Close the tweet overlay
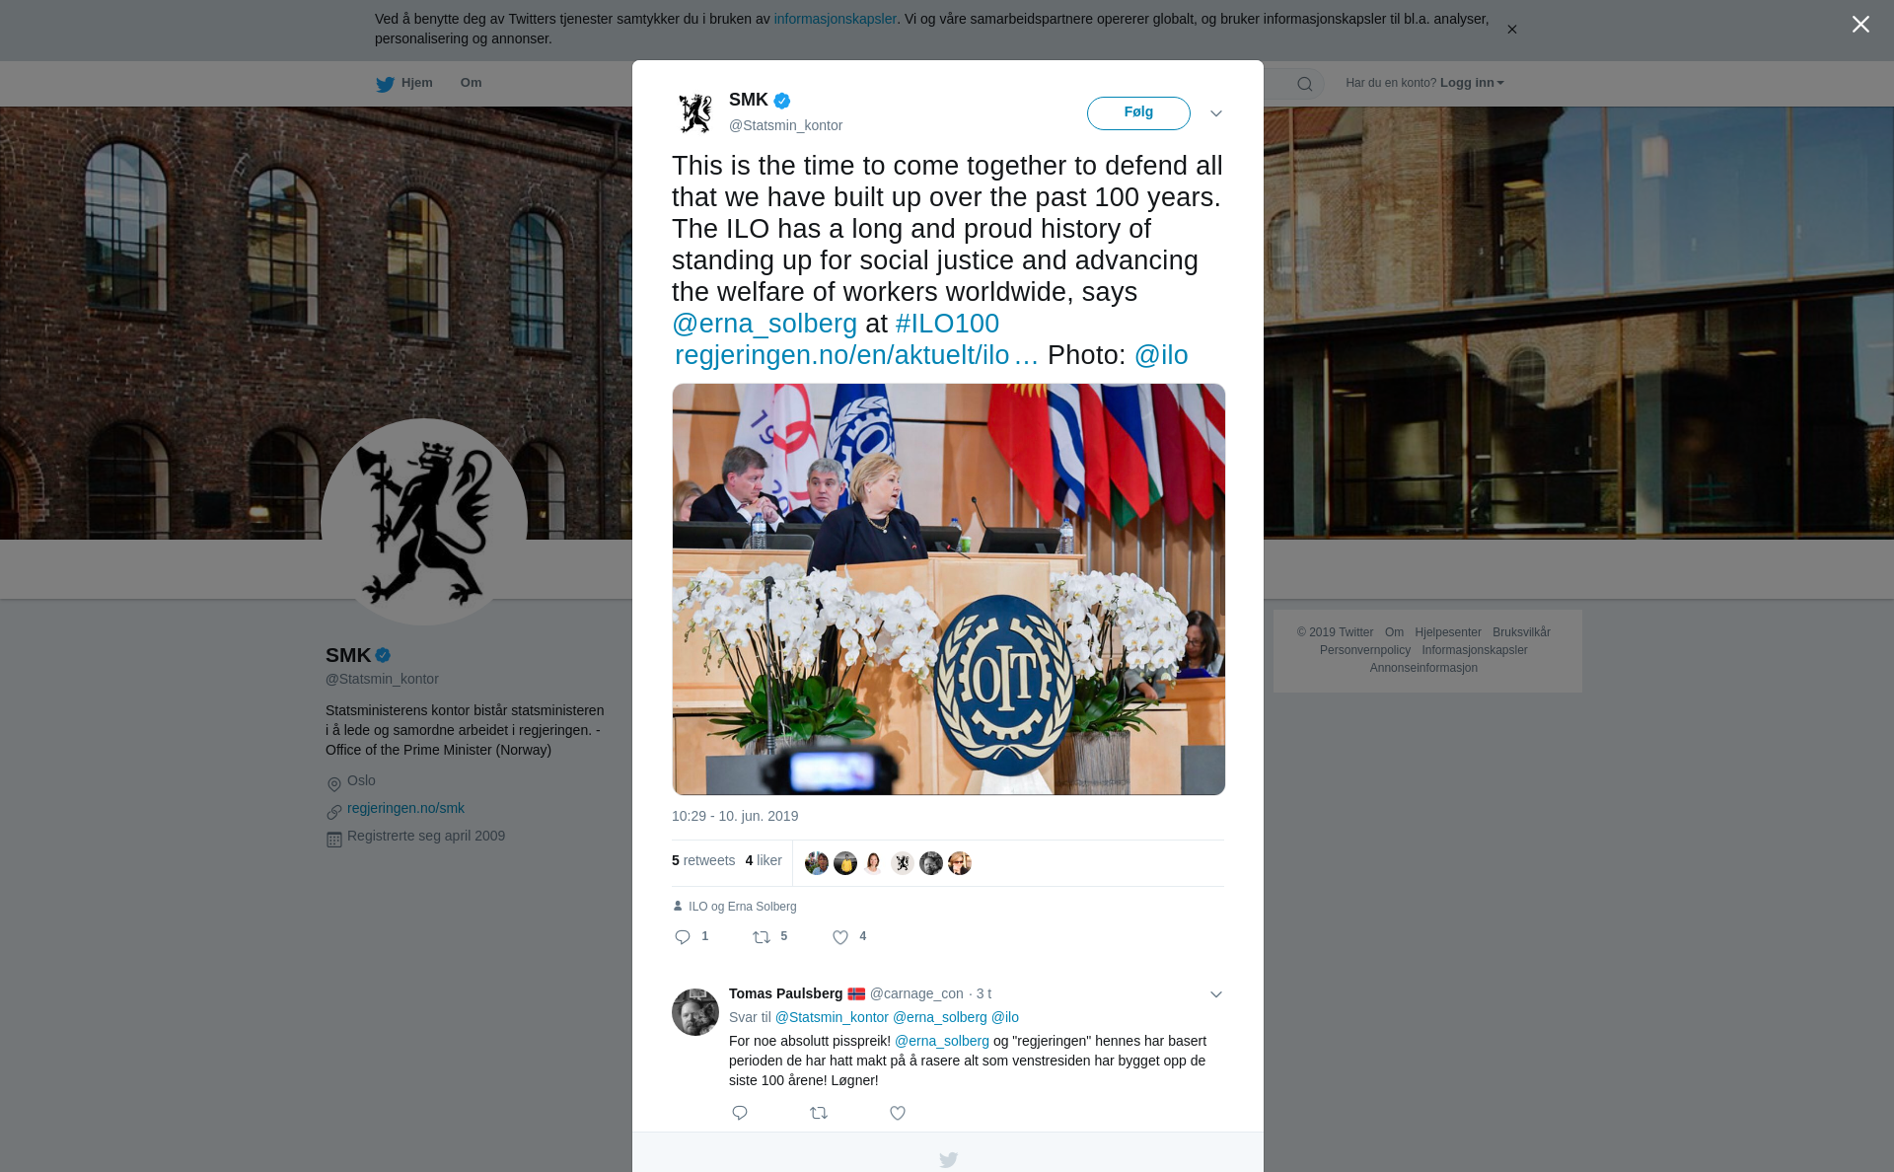The height and width of the screenshot is (1172, 1894). click(x=1860, y=24)
